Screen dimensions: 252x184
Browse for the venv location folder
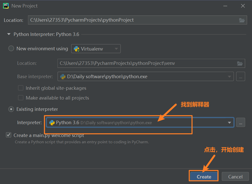pos(240,63)
